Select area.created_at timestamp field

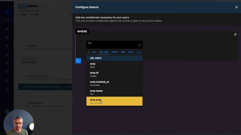(x=114, y=83)
